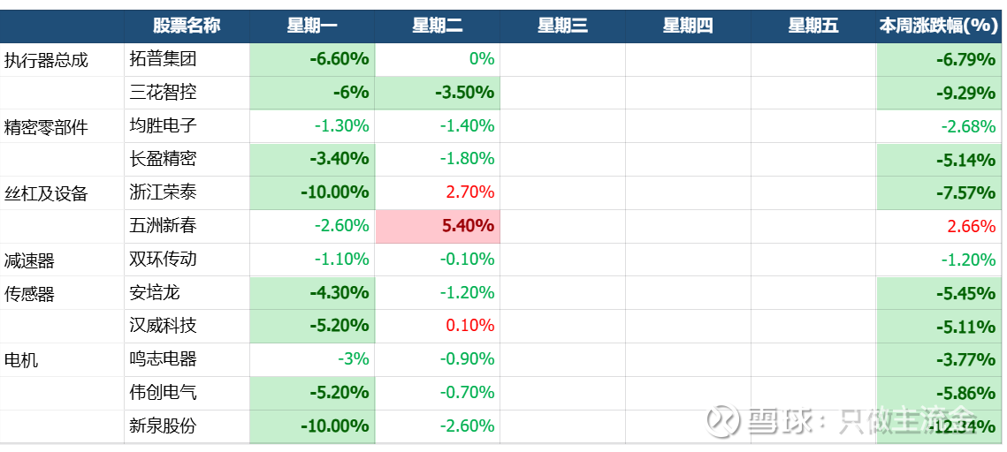1007x452 pixels.
Task: Click the pink 5.40% cell for 五洲新春
Action: point(438,226)
